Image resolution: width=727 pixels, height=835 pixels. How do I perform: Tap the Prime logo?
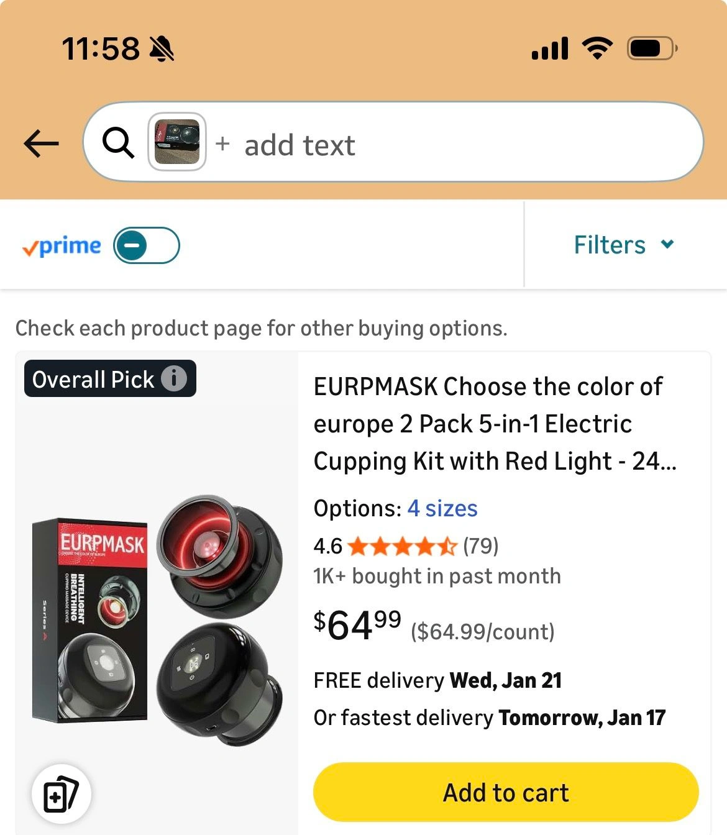pyautogui.click(x=62, y=246)
